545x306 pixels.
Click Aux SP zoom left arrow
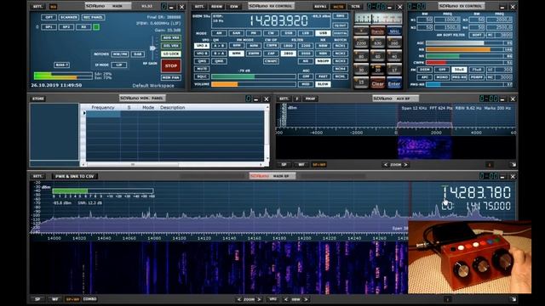click(x=386, y=164)
